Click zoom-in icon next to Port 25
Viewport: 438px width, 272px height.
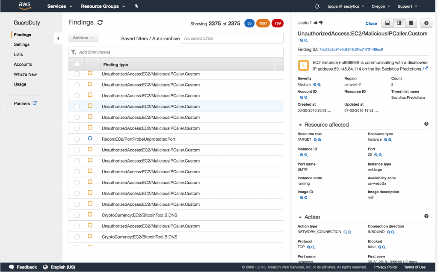point(376,155)
